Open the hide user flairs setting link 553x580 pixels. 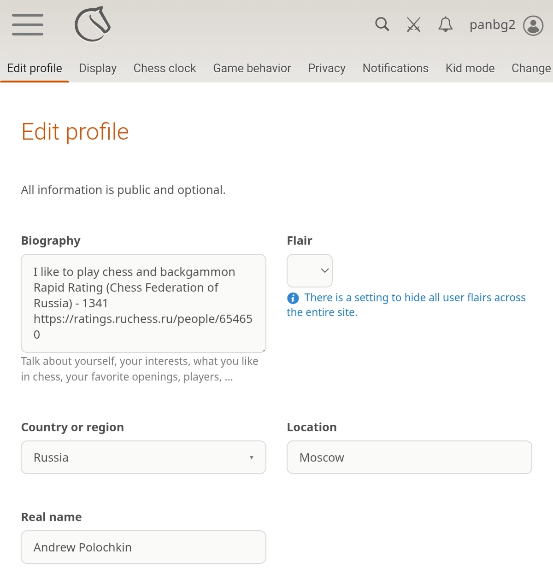coord(406,305)
